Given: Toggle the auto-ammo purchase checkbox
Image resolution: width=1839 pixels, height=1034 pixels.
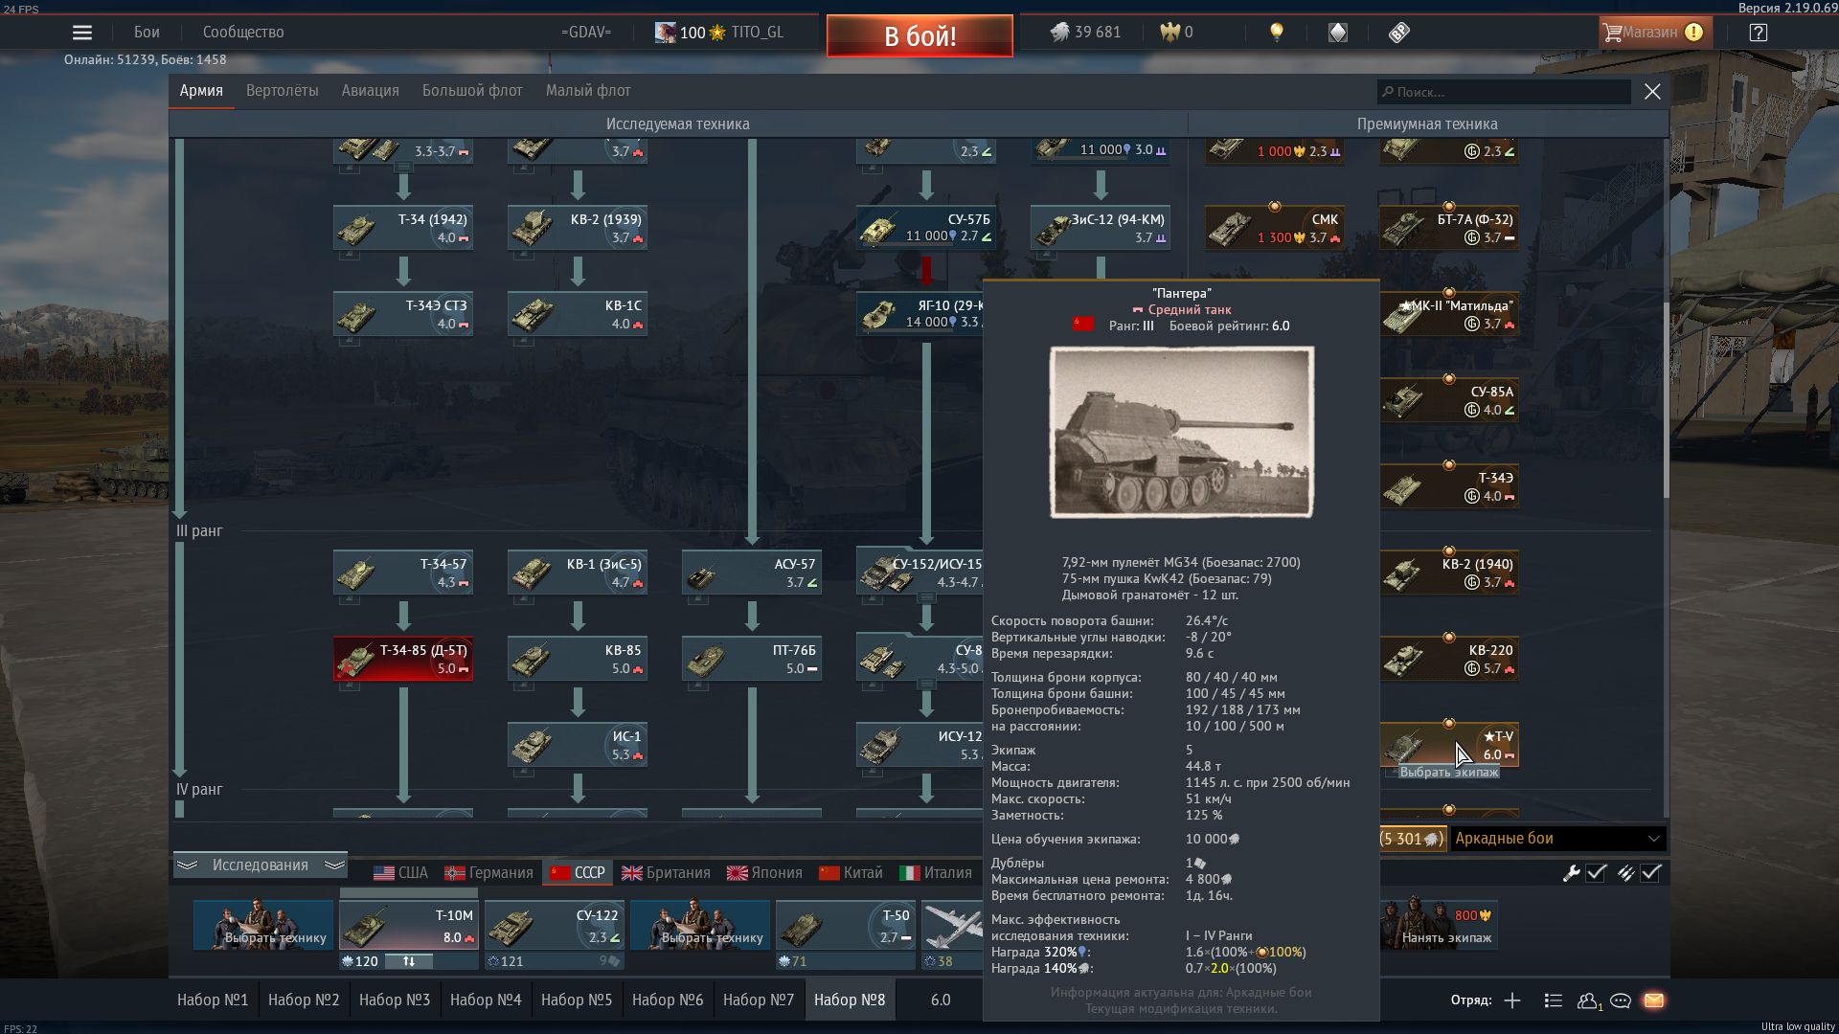Looking at the screenshot, I should tap(1650, 872).
